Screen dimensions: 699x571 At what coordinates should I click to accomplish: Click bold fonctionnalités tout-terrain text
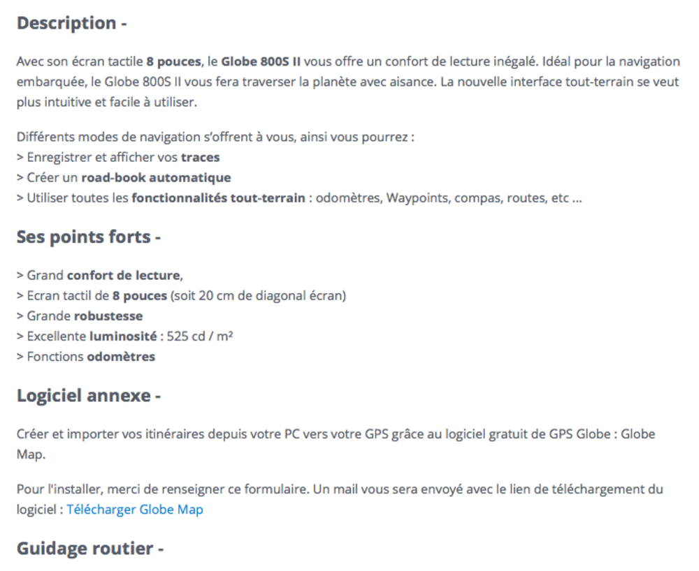[218, 198]
